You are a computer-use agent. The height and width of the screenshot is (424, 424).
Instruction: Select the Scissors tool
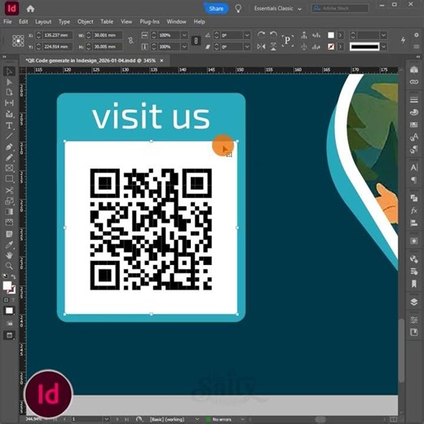[9, 190]
